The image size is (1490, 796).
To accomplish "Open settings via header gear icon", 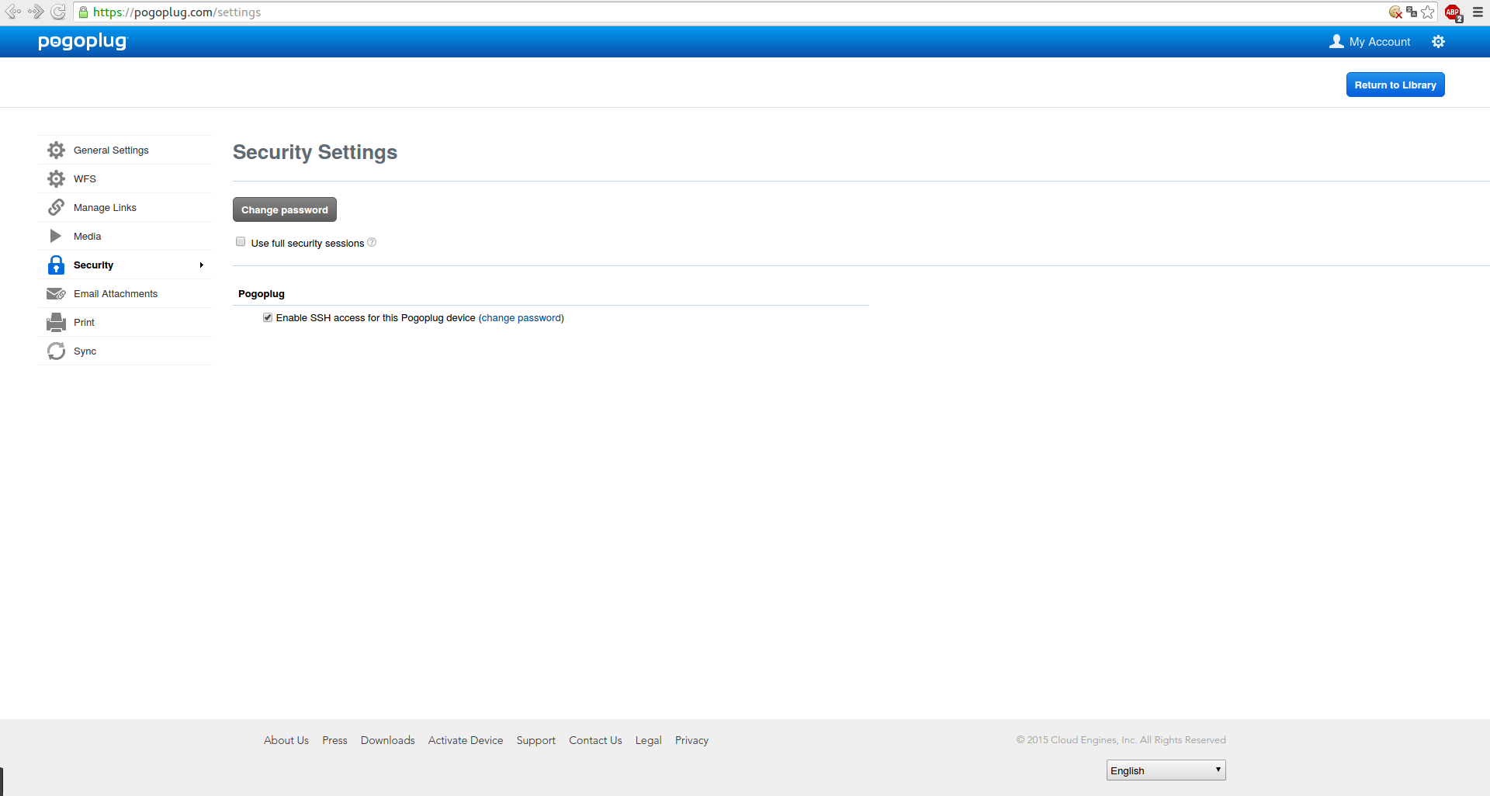I will (1438, 42).
